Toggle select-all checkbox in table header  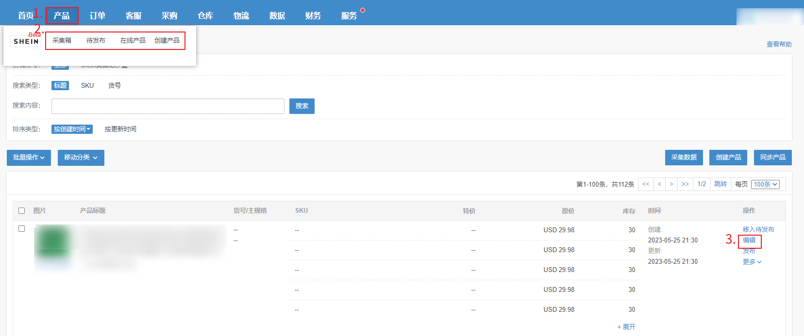tap(21, 210)
